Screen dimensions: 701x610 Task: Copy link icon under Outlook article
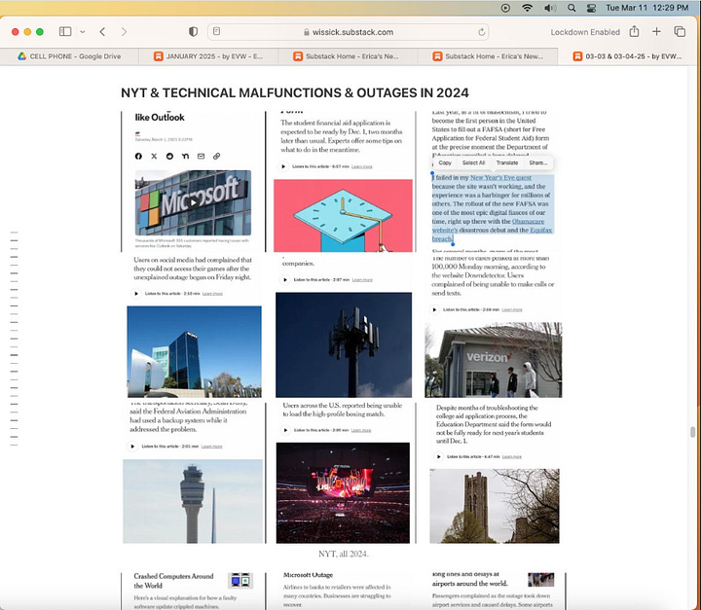(217, 156)
